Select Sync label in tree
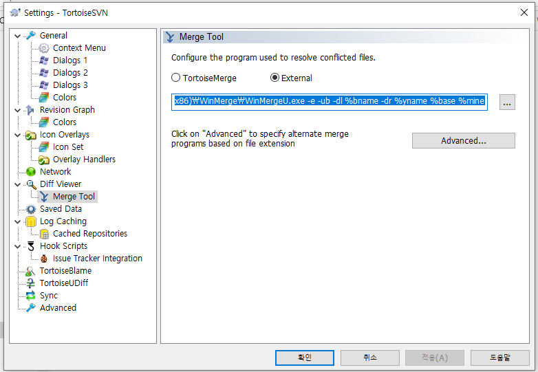The image size is (538, 372). [49, 296]
